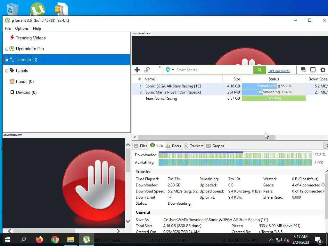The width and height of the screenshot is (328, 246).
Task: Switch to the Trackers tab
Action: point(193,146)
